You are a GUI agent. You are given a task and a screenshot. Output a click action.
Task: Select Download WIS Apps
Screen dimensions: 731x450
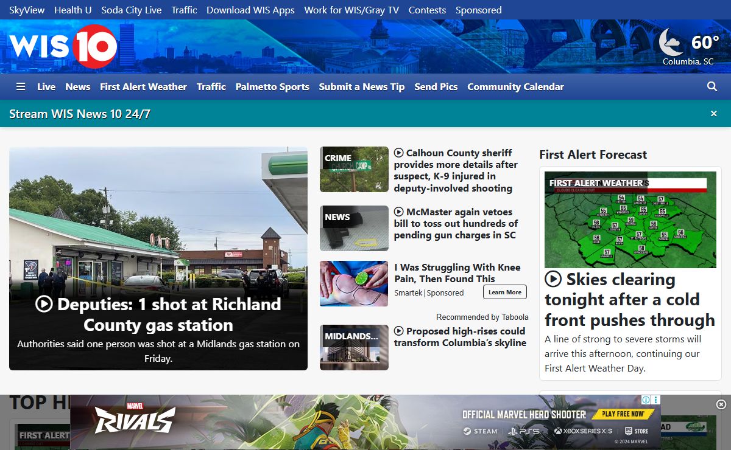(250, 10)
